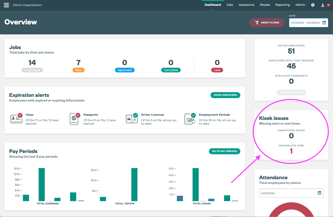Select the red Late jobs badge
Viewport: 333px width, 217px height.
click(x=217, y=70)
